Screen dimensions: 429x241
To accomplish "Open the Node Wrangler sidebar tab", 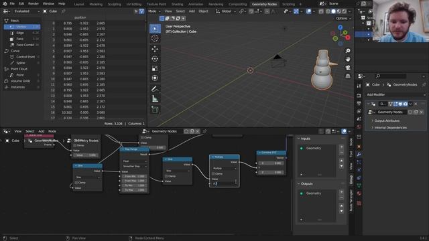I will coord(351,200).
